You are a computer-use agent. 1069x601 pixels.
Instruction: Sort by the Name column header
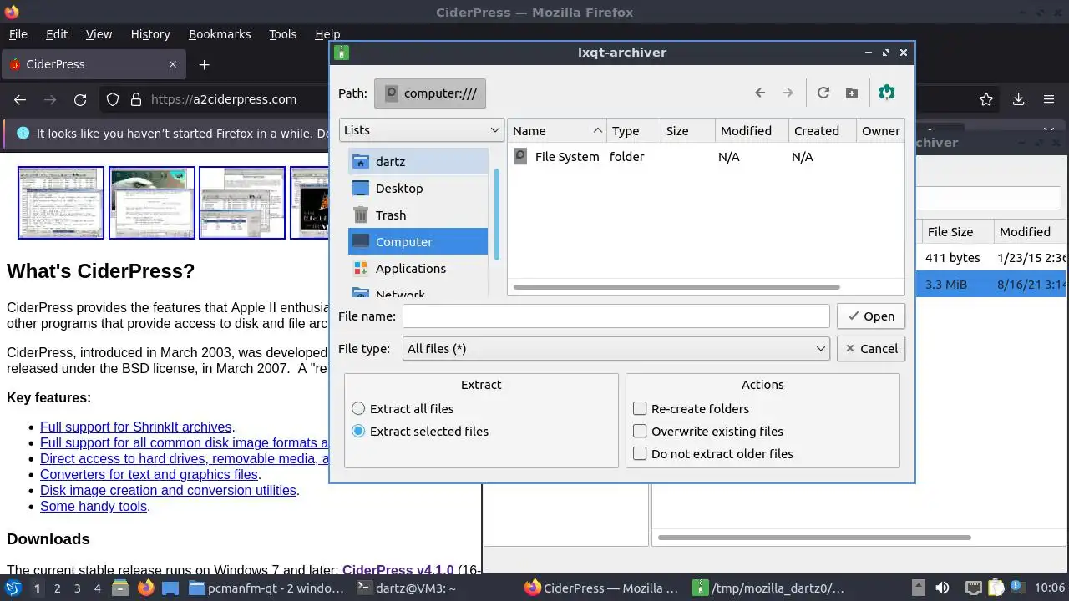[557, 131]
